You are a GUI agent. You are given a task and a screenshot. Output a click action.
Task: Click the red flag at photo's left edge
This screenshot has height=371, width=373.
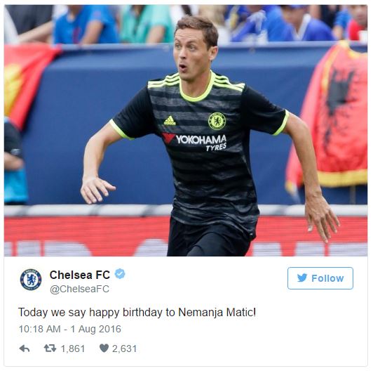click(27, 84)
